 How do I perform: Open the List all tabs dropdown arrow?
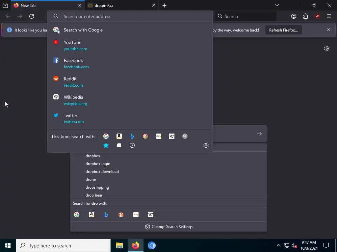click(277, 5)
